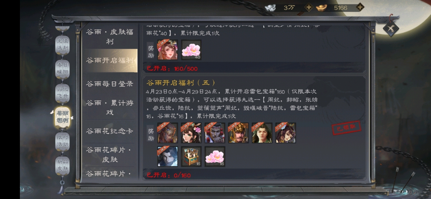The width and height of the screenshot is (431, 199).
Task: View the blue-robed hero skin reward
Action: tap(167, 157)
